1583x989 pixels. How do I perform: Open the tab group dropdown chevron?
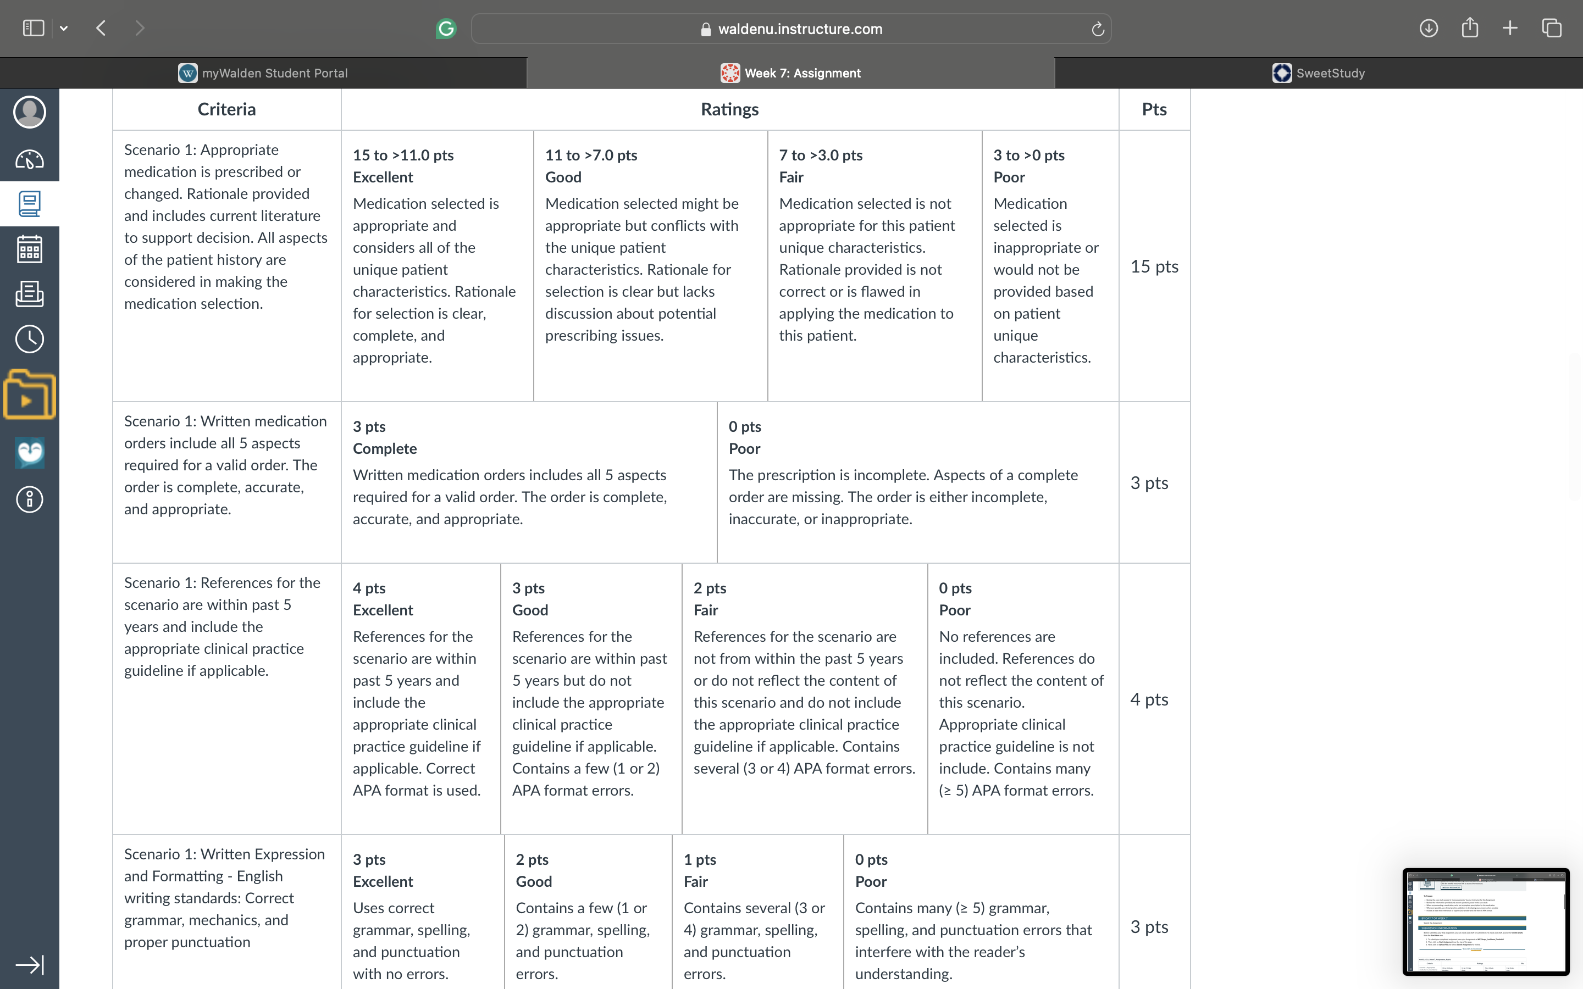tap(63, 28)
